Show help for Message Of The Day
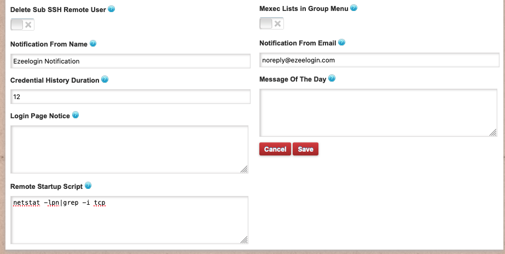The image size is (505, 254). (x=332, y=78)
